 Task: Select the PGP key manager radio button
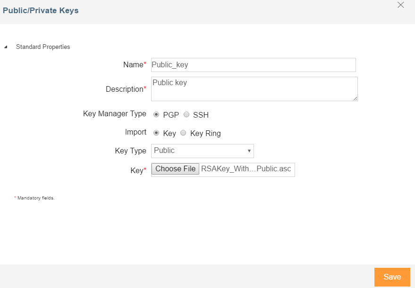[156, 114]
